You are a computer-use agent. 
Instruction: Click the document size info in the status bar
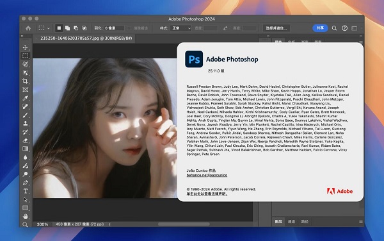click(79, 224)
